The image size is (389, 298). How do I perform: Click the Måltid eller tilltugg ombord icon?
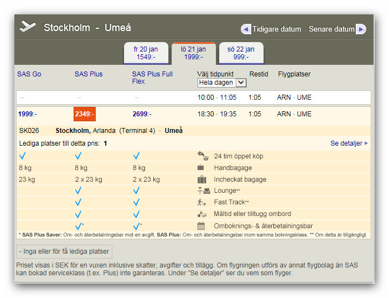click(202, 214)
